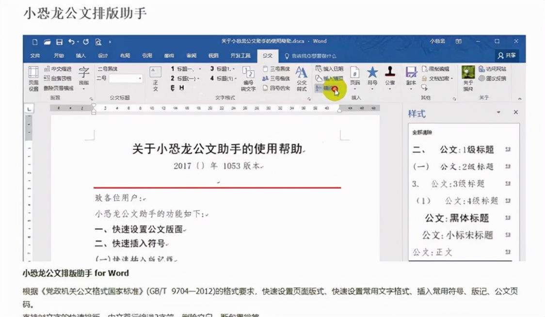545x317 pixels.
Task: Apply style 公文:3级标题
Action: click(x=461, y=184)
